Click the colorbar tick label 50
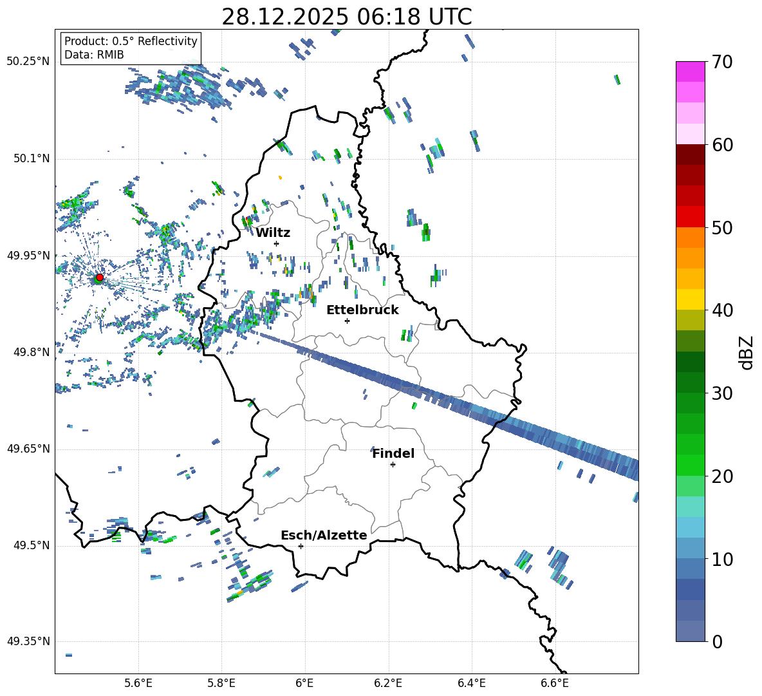Image resolution: width=762 pixels, height=696 pixels. 722,228
